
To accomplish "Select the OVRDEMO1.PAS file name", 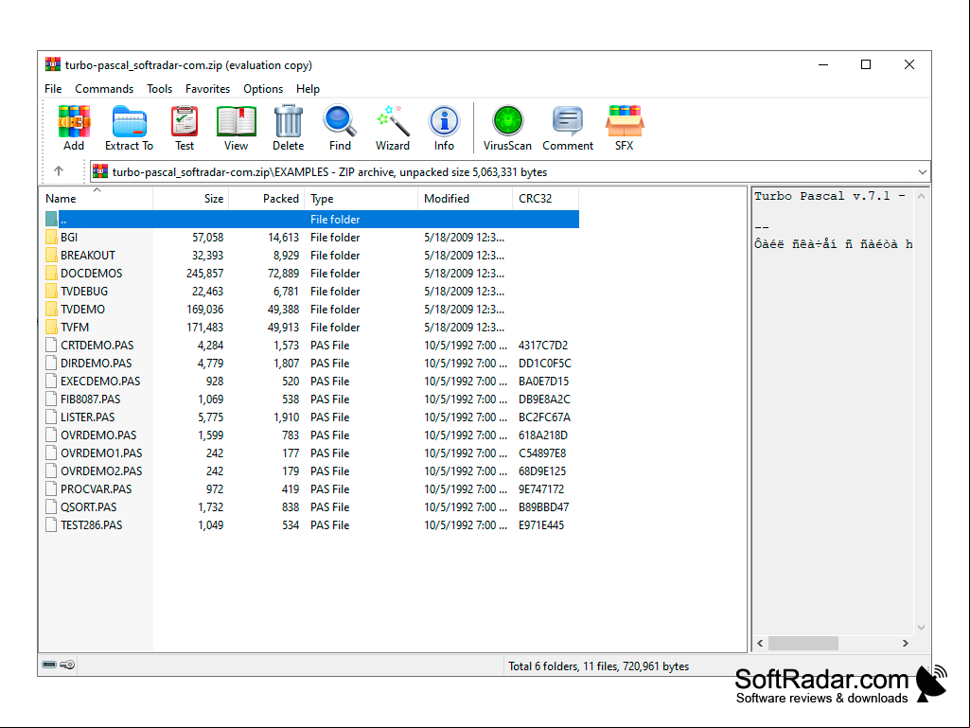I will (101, 453).
